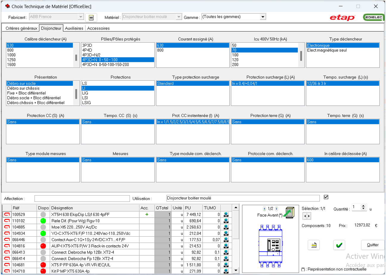Click the Affectation text field
Image resolution: width=386 pixels, height=275 pixels.
click(82, 199)
